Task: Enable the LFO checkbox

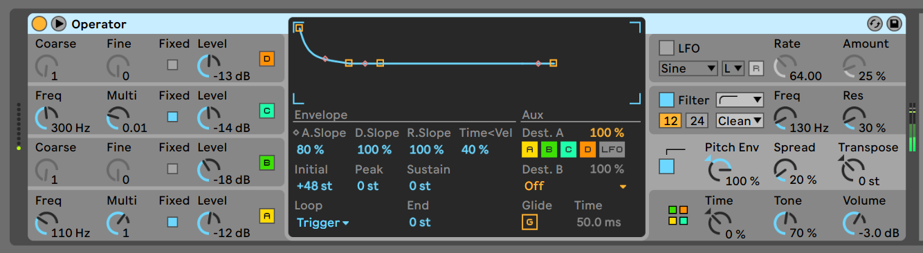Action: tap(666, 48)
